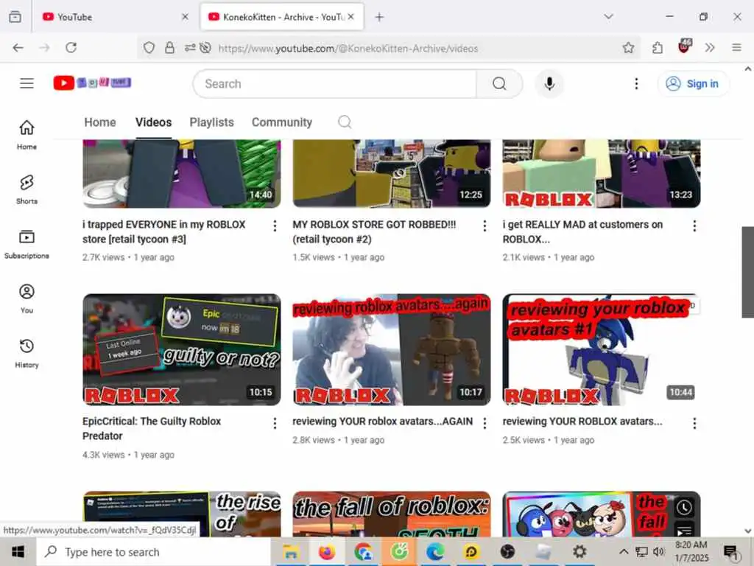
Task: Open History in the sidebar
Action: (x=27, y=353)
